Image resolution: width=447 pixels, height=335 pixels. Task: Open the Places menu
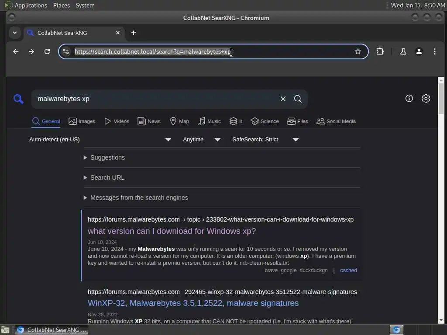coord(62,5)
